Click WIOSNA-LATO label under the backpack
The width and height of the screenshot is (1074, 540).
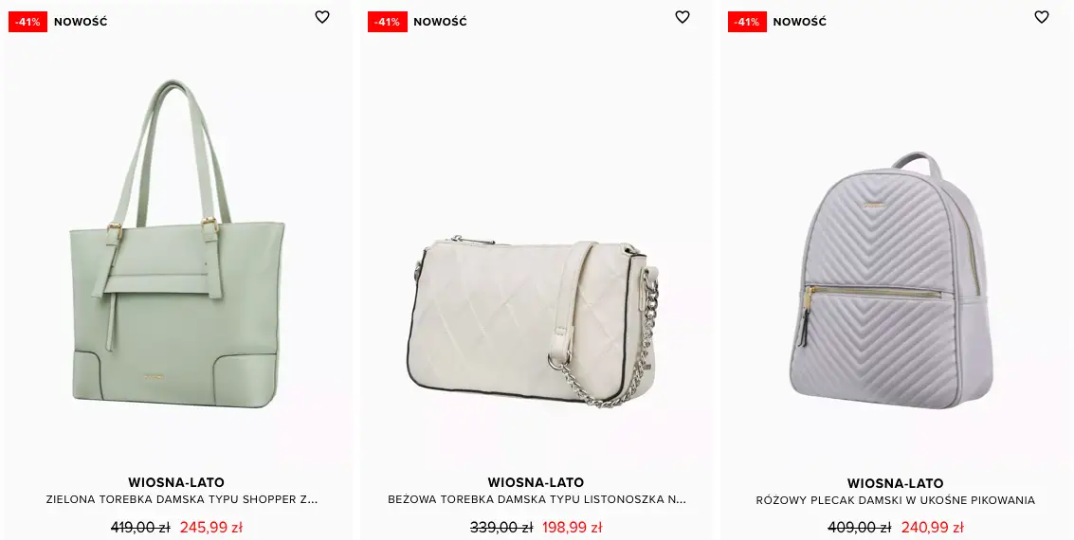pos(895,483)
